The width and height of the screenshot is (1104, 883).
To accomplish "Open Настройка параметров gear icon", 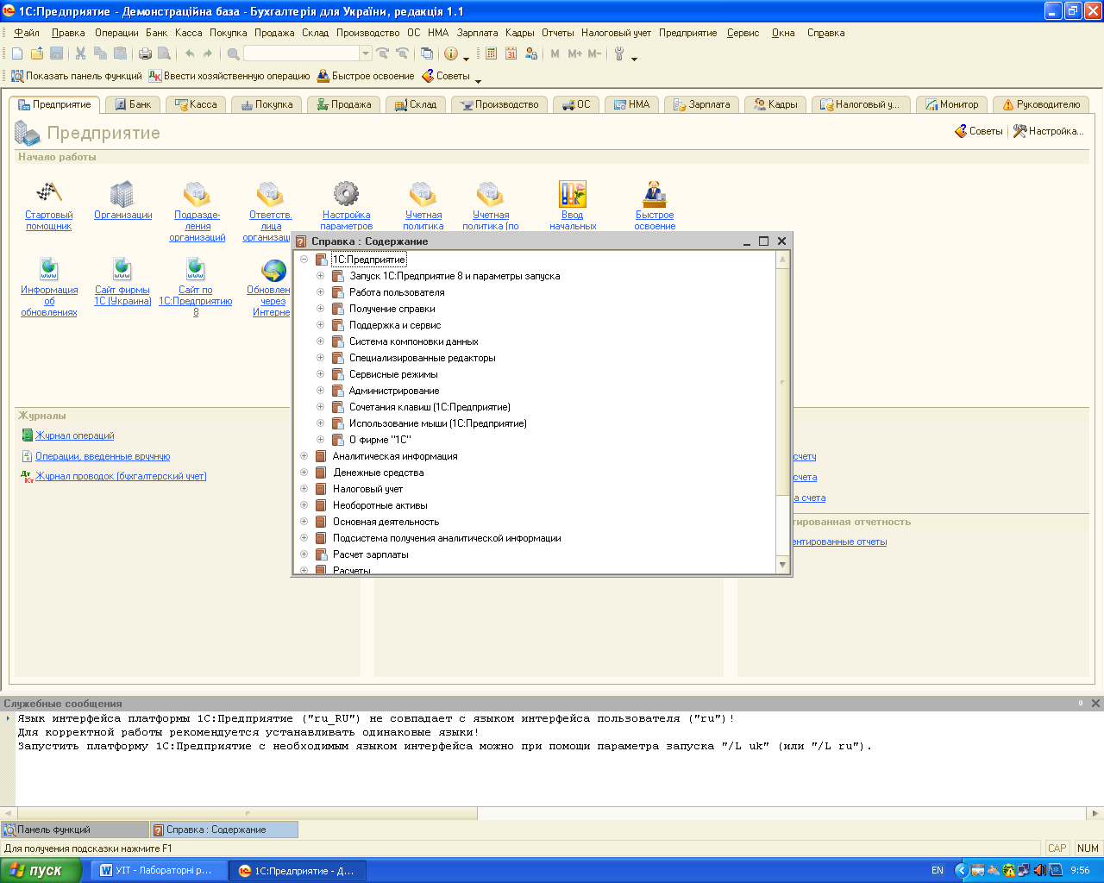I will (x=346, y=205).
